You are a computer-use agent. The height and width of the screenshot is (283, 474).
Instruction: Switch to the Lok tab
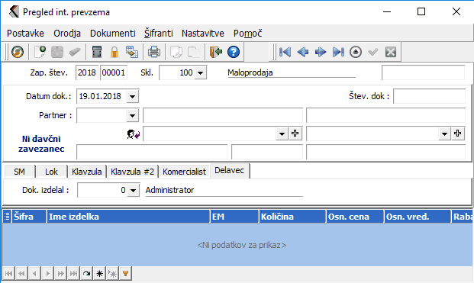click(51, 172)
